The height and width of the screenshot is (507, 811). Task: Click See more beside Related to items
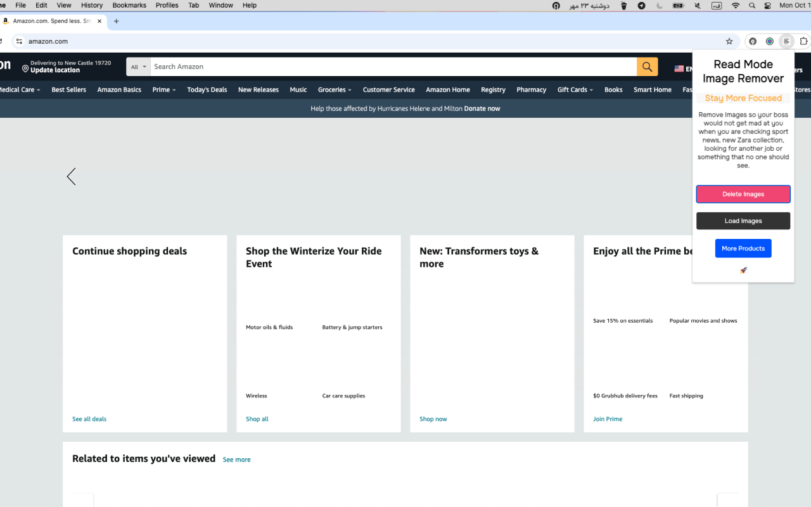(236, 459)
